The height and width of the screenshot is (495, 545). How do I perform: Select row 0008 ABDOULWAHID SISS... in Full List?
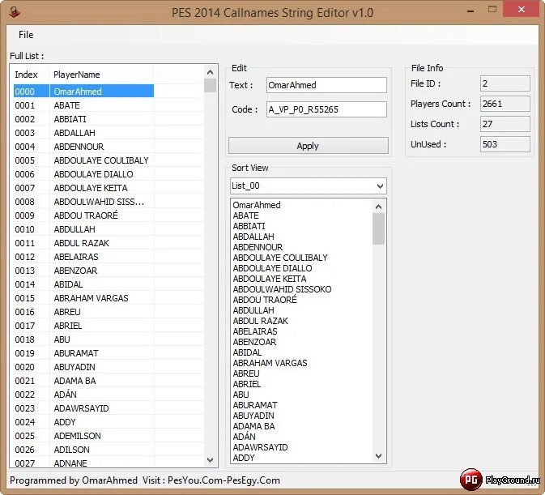point(83,202)
